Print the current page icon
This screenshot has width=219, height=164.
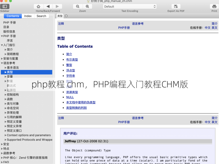214,6
